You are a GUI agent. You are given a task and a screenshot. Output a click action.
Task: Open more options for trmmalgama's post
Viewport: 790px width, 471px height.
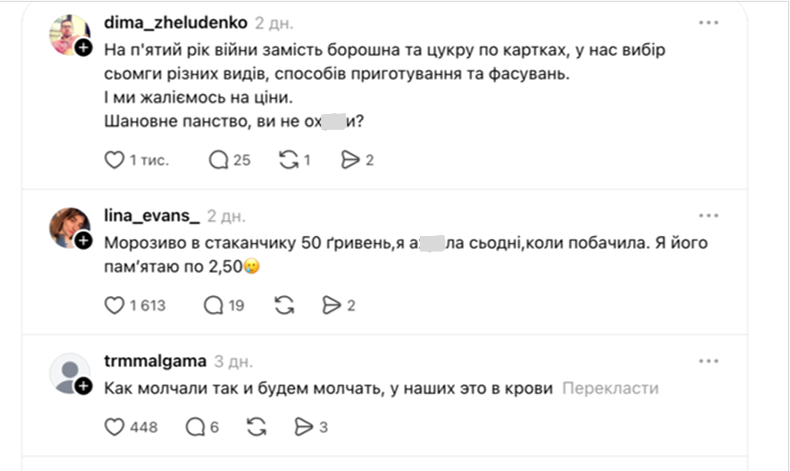click(x=708, y=361)
